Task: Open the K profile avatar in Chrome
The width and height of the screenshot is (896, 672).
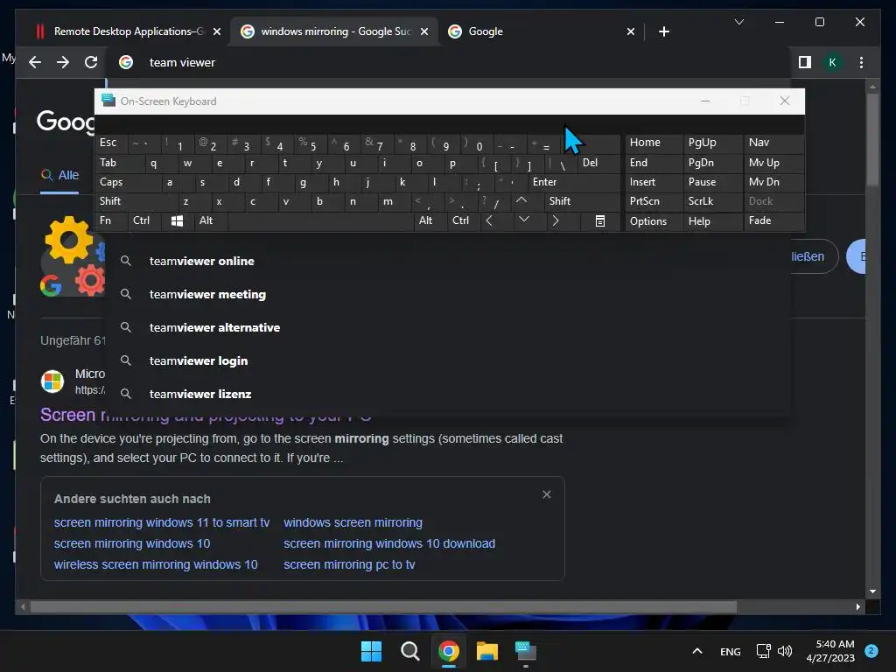Action: (x=833, y=62)
